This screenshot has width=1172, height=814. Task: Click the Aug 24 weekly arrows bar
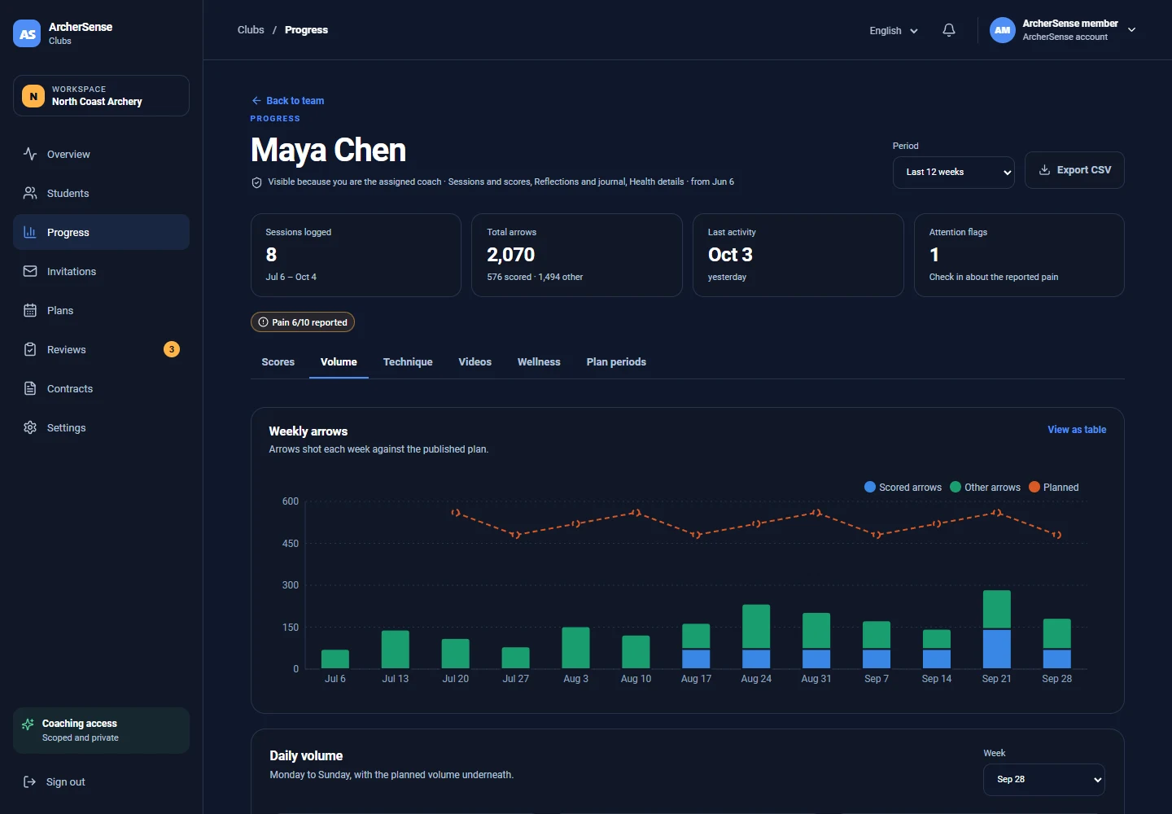[756, 637]
